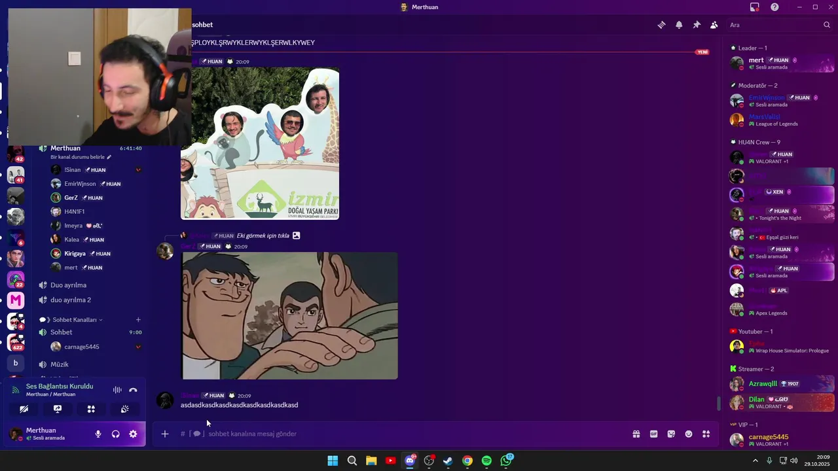Open the gift icon in message bar
Screen dimensions: 838x471
tap(636, 434)
